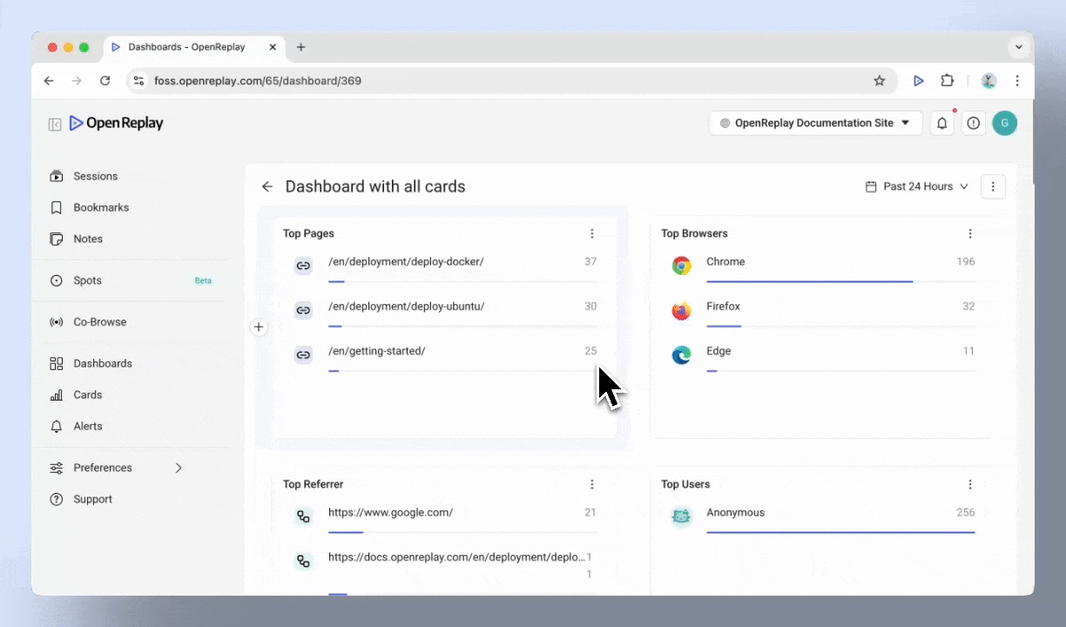Viewport: 1066px width, 627px height.
Task: Expand the Preferences submenu chevron
Action: click(179, 468)
